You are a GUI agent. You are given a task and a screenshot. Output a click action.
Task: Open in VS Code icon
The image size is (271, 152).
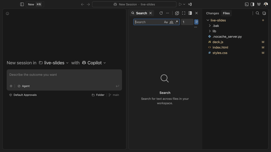point(190,4)
